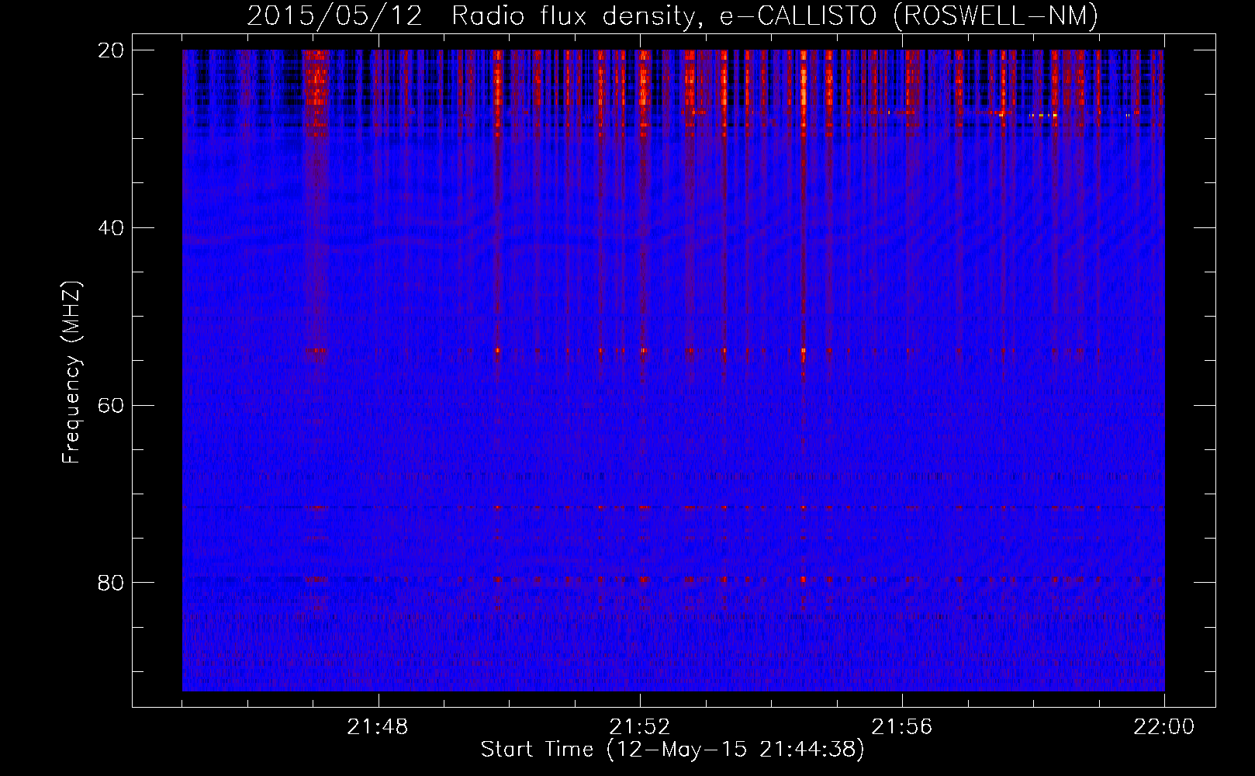The width and height of the screenshot is (1255, 776).
Task: Click the 80 MHz y-axis tick label
Action: (111, 583)
